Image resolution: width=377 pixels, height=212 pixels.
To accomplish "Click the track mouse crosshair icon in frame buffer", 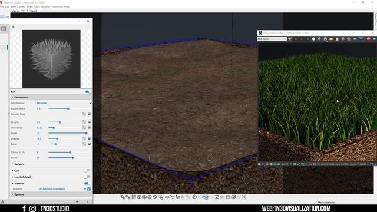I will 349,39.
